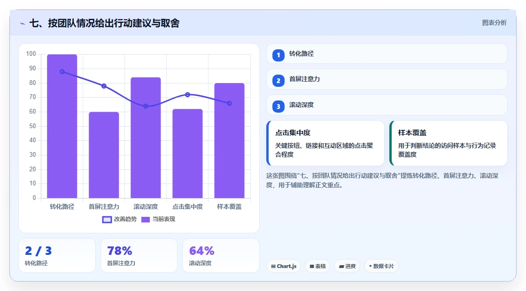This screenshot has height=291, width=526.
Task: Click the section title 七、按团队情况给出行动建议与取舍
Action: tap(104, 23)
